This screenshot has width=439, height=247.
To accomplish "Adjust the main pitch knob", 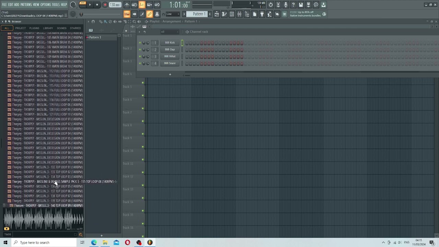I will click(73, 14).
